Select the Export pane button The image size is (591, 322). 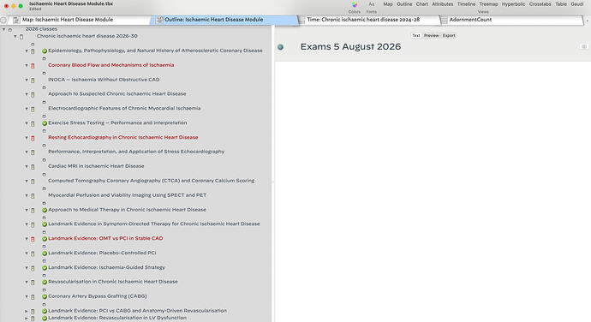point(449,35)
